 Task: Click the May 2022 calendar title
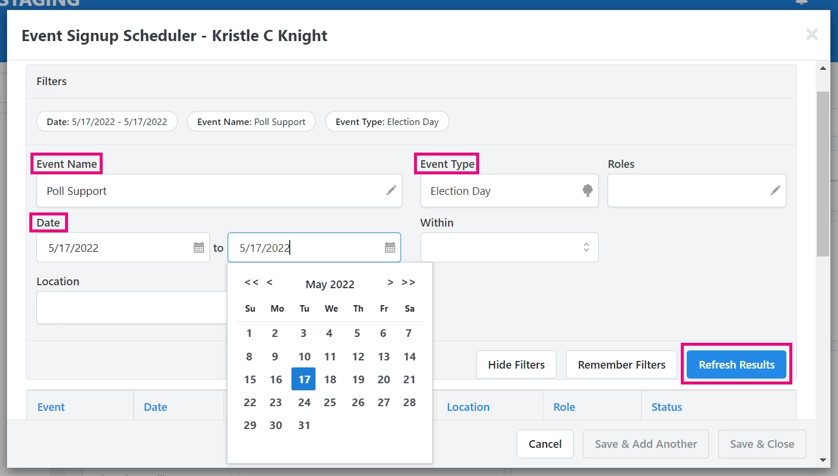point(330,285)
